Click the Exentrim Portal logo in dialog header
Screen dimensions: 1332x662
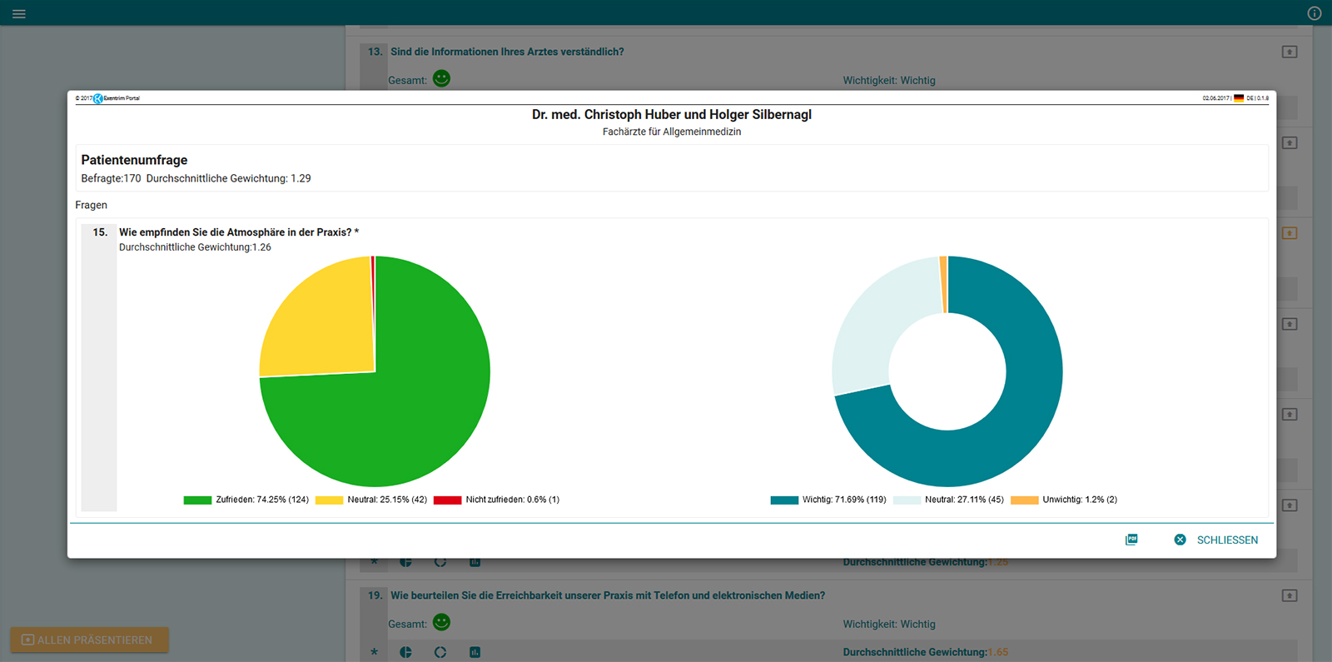coord(98,98)
